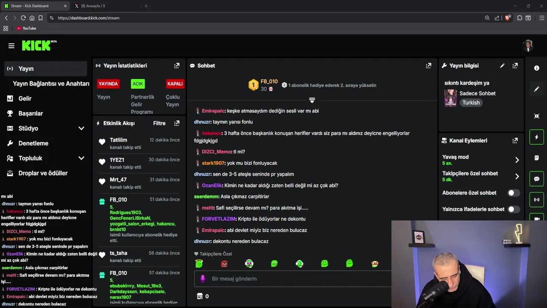Click the browser address bar URL
This screenshot has width=547, height=308.
(88, 18)
